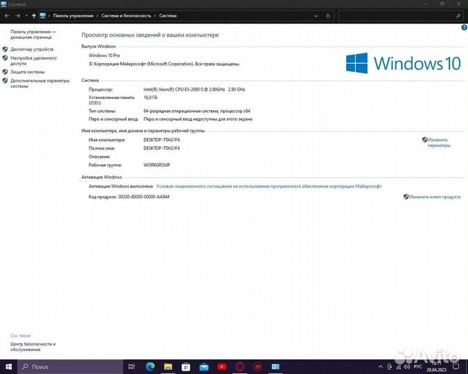This screenshot has height=374, width=468.
Task: Go forward with the right arrow button
Action: click(x=17, y=16)
